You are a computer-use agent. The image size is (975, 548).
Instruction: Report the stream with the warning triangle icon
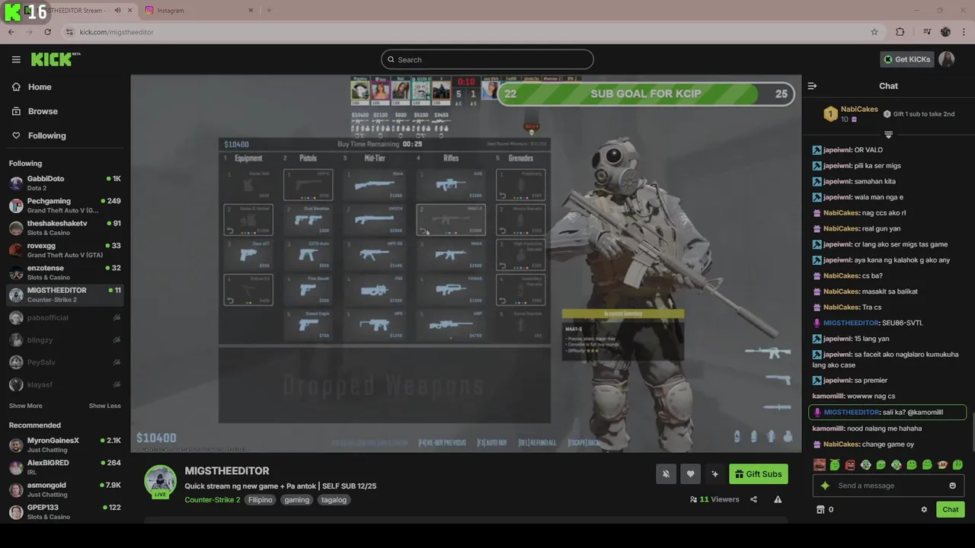pos(778,499)
